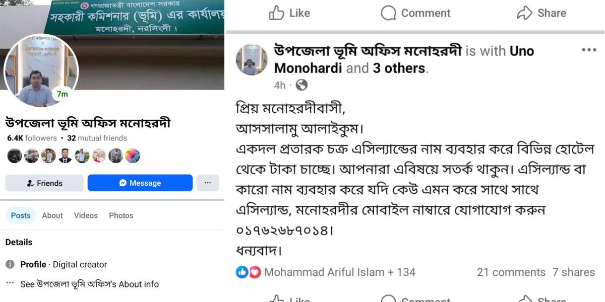Switch to the Videos tab
This screenshot has height=302, width=605.
coord(86,215)
